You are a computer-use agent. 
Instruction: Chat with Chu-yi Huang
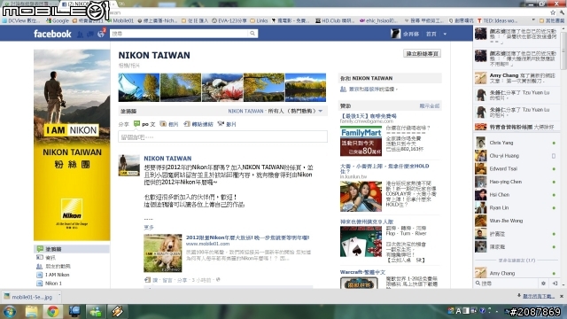click(517, 156)
